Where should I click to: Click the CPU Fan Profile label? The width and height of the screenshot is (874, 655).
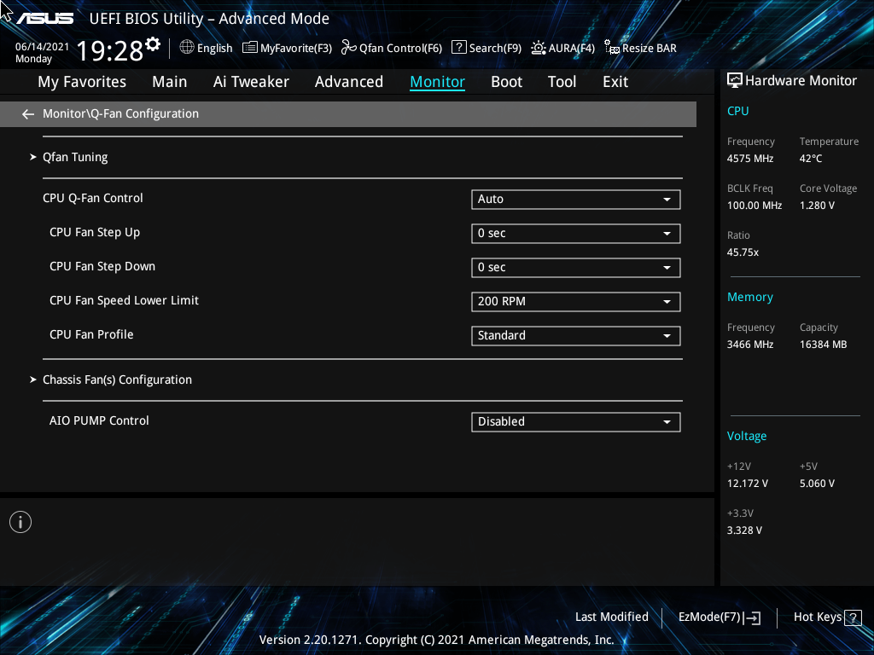(91, 334)
